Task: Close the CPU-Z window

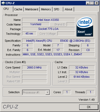Action: (97, 3)
